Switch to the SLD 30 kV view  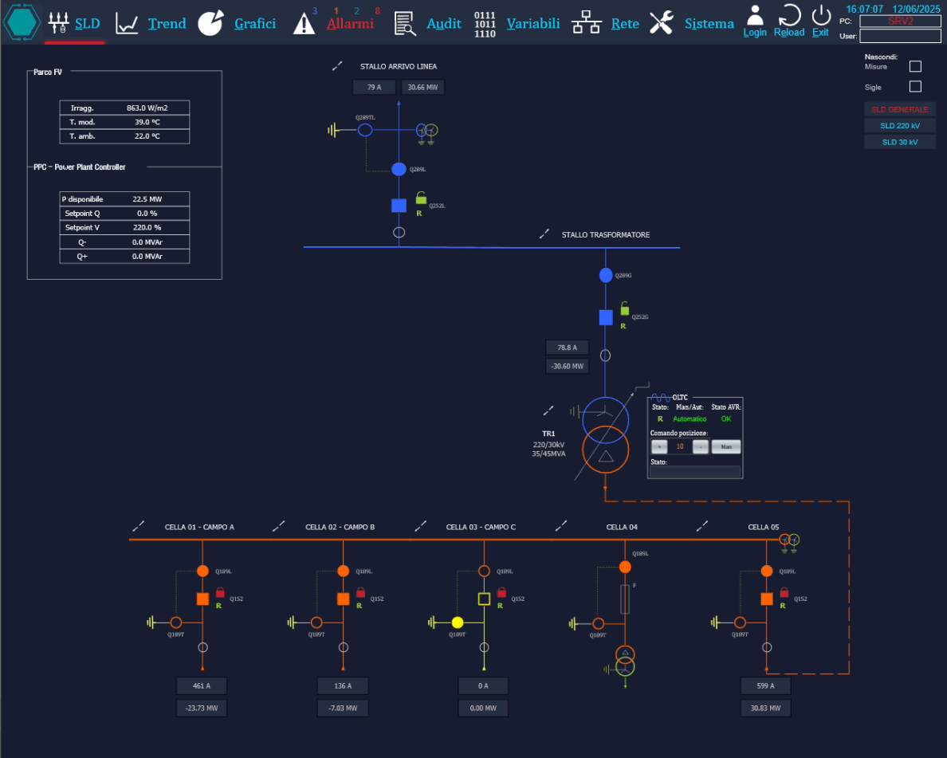(900, 142)
